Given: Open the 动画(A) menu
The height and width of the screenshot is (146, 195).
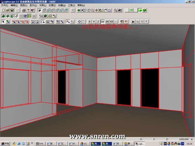Looking at the screenshot, I should (x=62, y=5).
